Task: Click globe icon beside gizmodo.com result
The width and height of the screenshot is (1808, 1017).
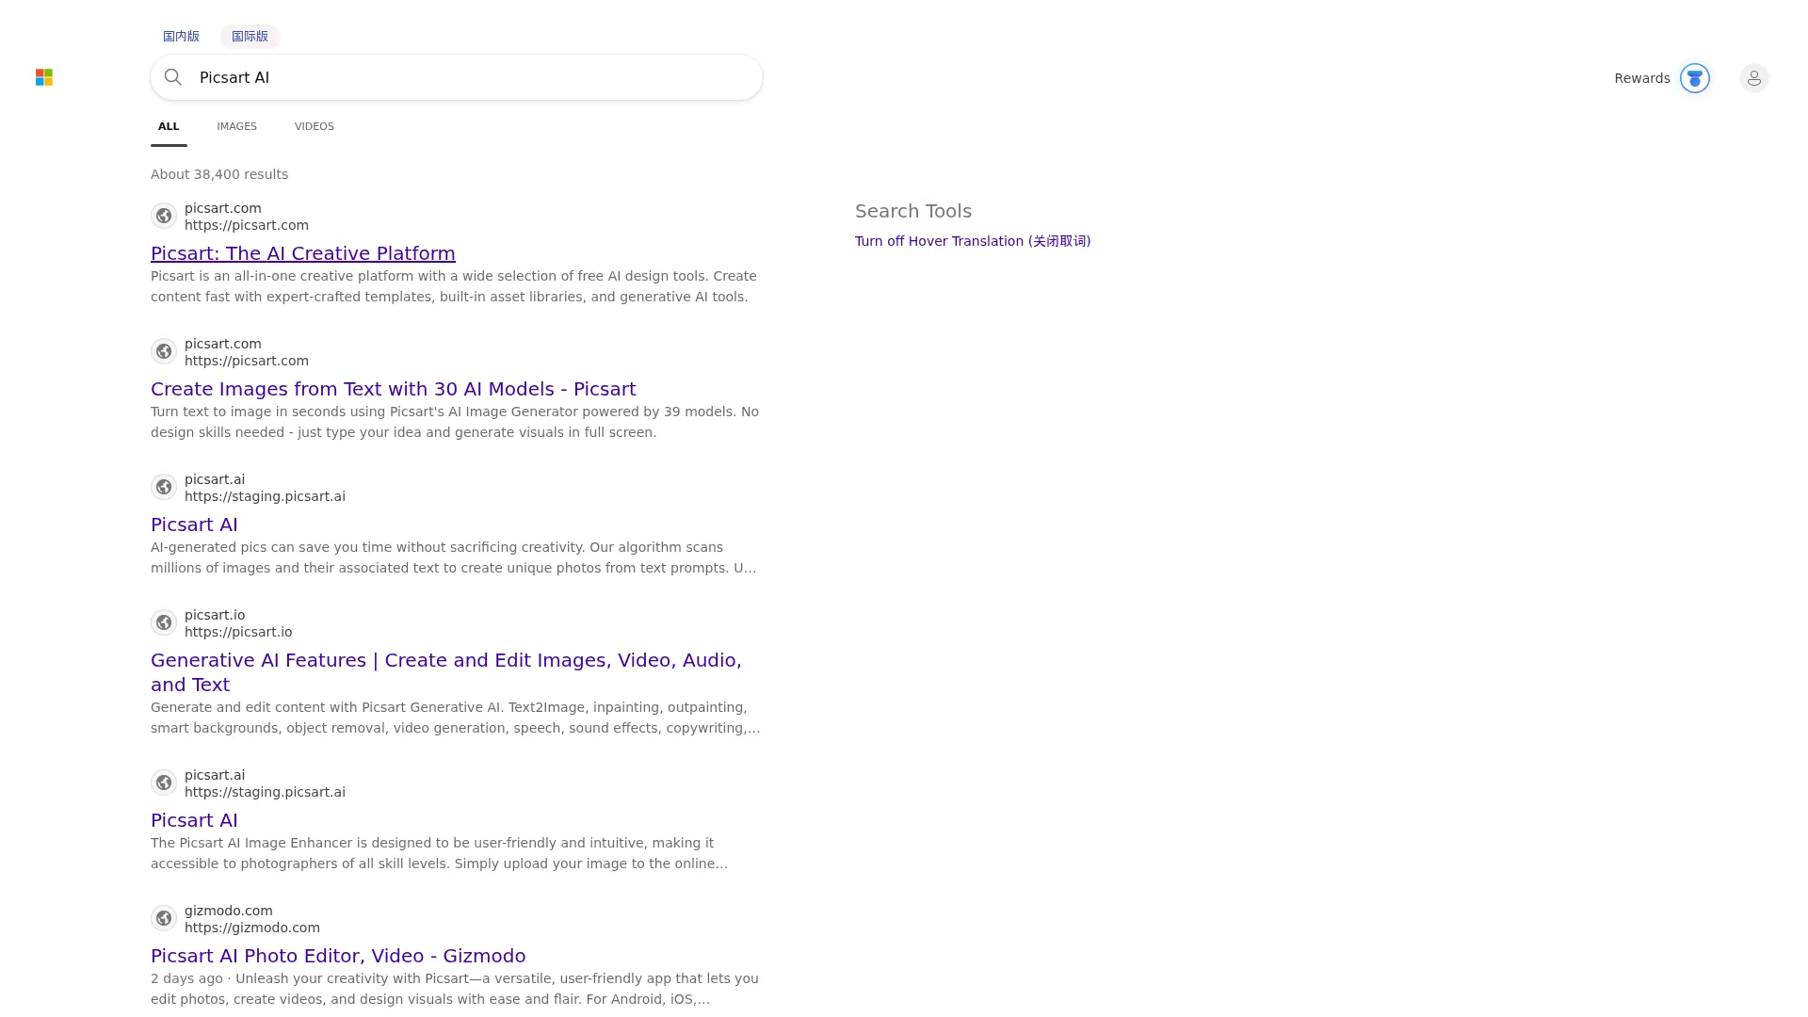Action: tap(164, 918)
